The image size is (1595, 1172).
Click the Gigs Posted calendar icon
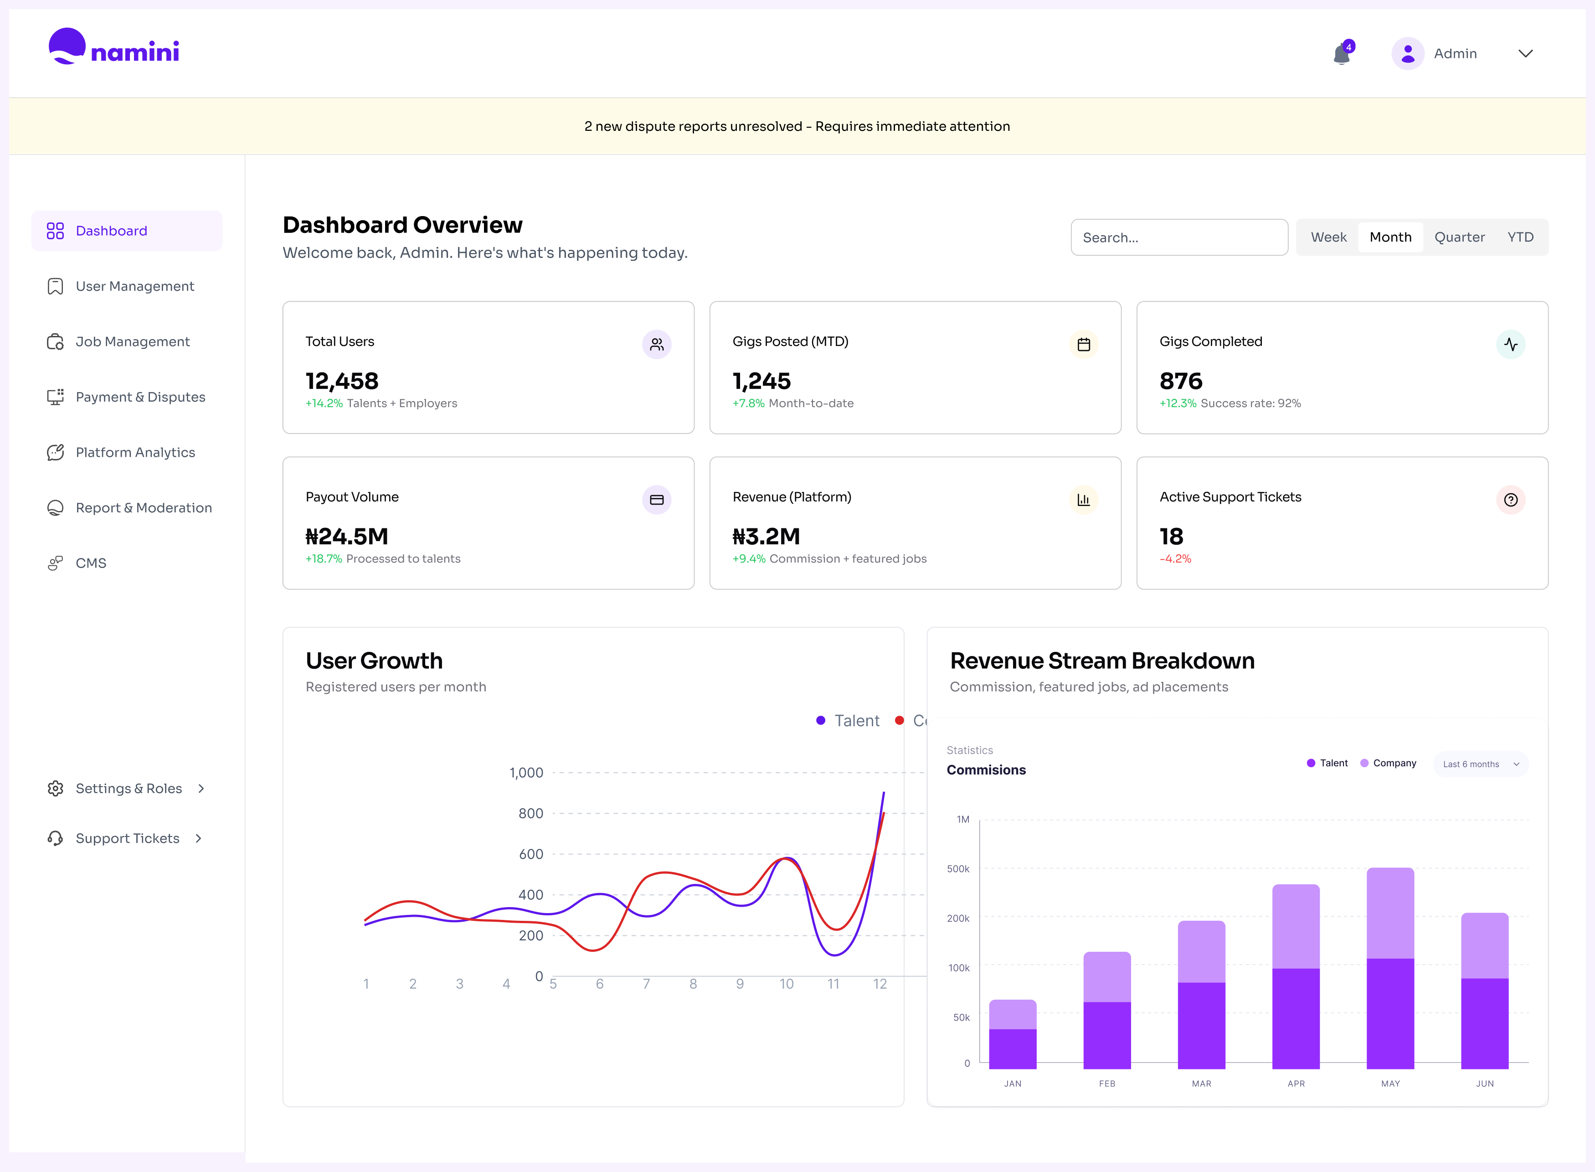tap(1084, 344)
